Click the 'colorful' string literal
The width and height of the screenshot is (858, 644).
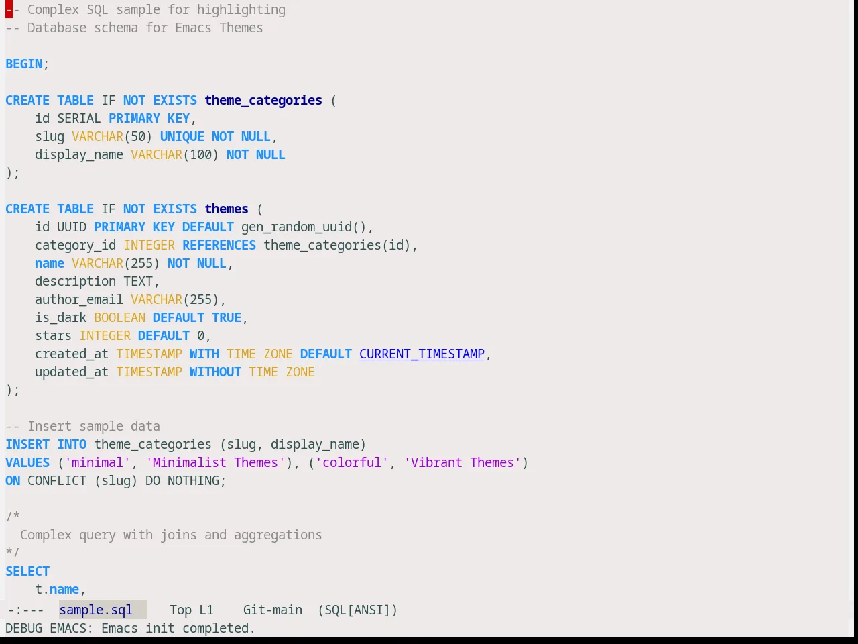coord(352,462)
